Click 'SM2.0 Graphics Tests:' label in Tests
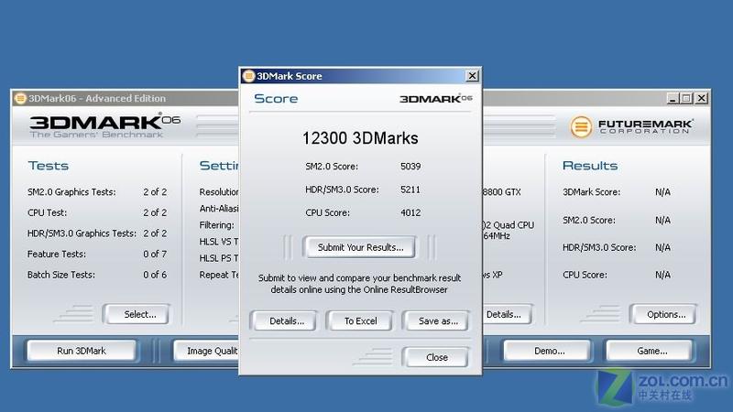 pyautogui.click(x=71, y=192)
